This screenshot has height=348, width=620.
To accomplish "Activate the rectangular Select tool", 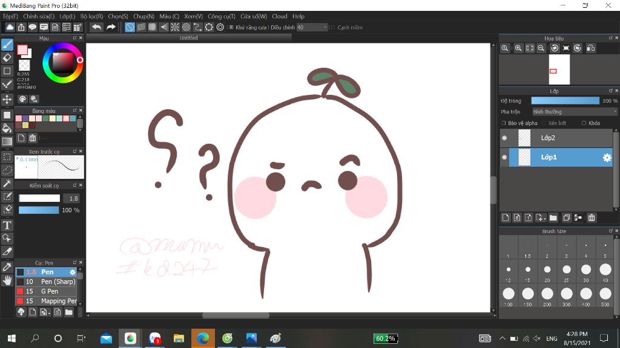I will (7, 157).
